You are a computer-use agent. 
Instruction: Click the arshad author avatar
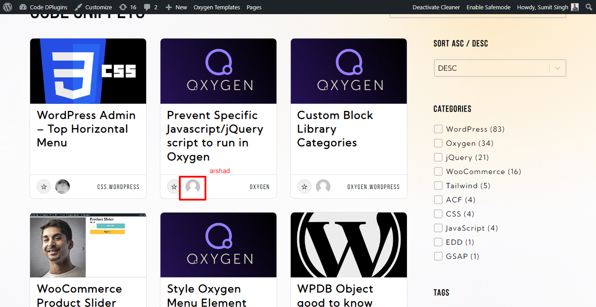point(192,186)
